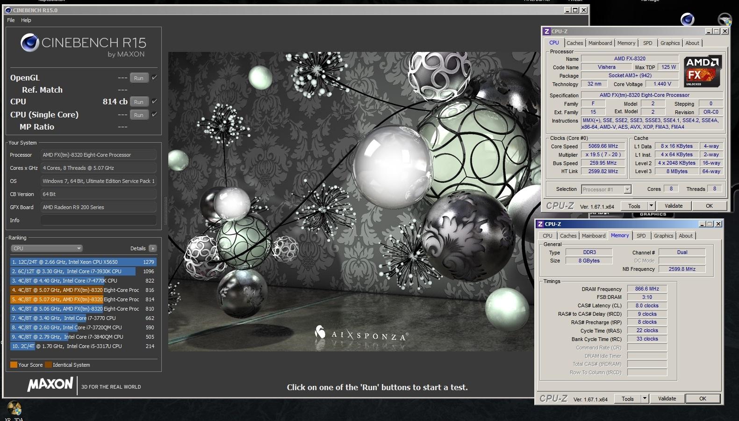Select ranking row 5 with score 814
The width and height of the screenshot is (739, 421).
coord(83,299)
